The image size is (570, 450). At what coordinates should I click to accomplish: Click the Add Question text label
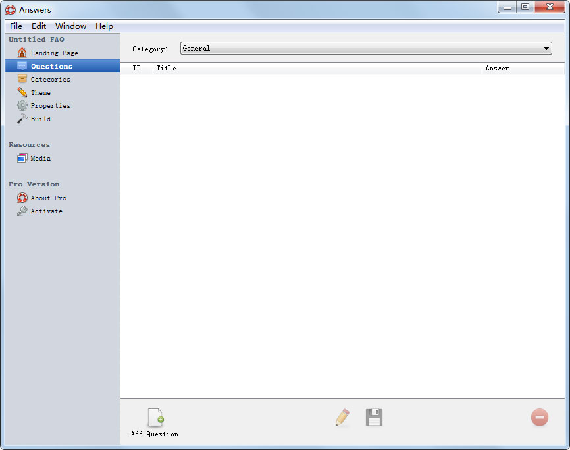point(155,434)
